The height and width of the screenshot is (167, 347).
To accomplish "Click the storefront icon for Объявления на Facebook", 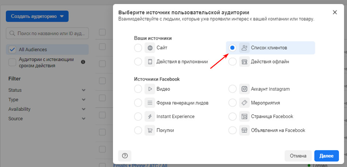I will (244, 130).
